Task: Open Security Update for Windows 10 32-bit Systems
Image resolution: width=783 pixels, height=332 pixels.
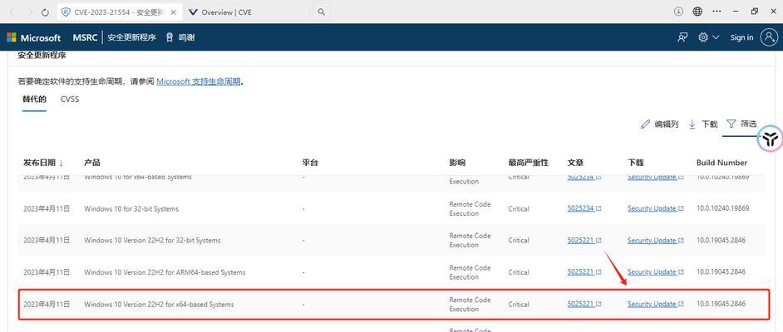Action: click(655, 208)
